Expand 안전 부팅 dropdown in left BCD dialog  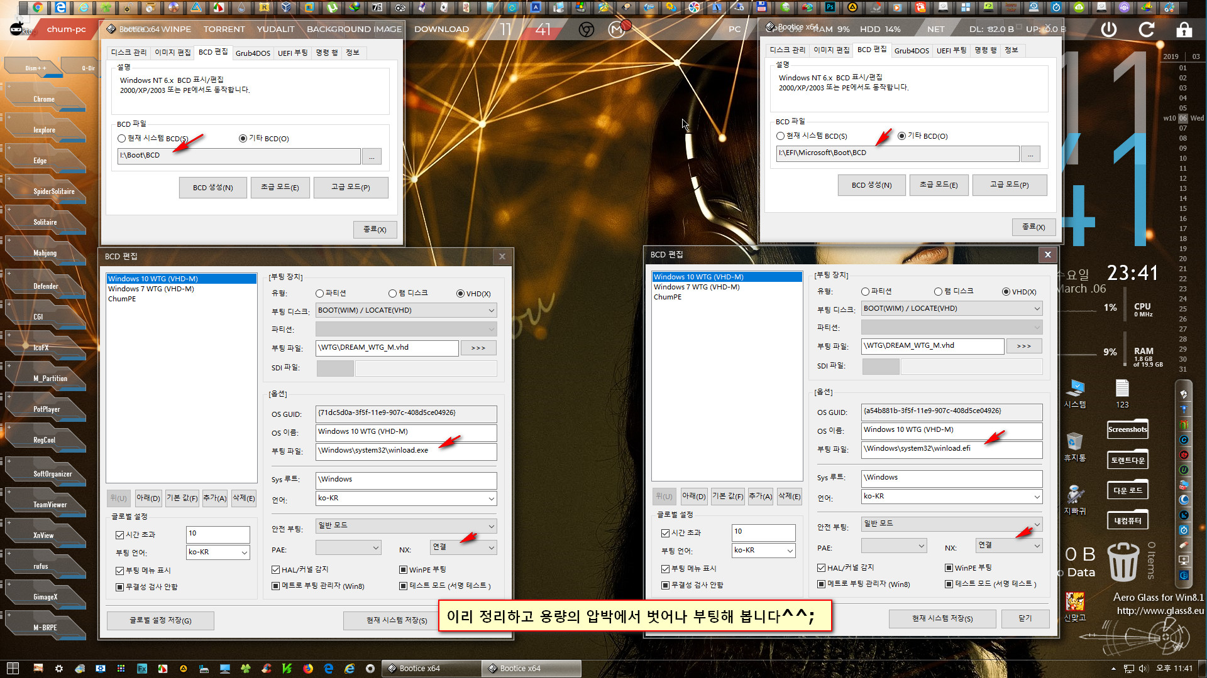pyautogui.click(x=491, y=525)
